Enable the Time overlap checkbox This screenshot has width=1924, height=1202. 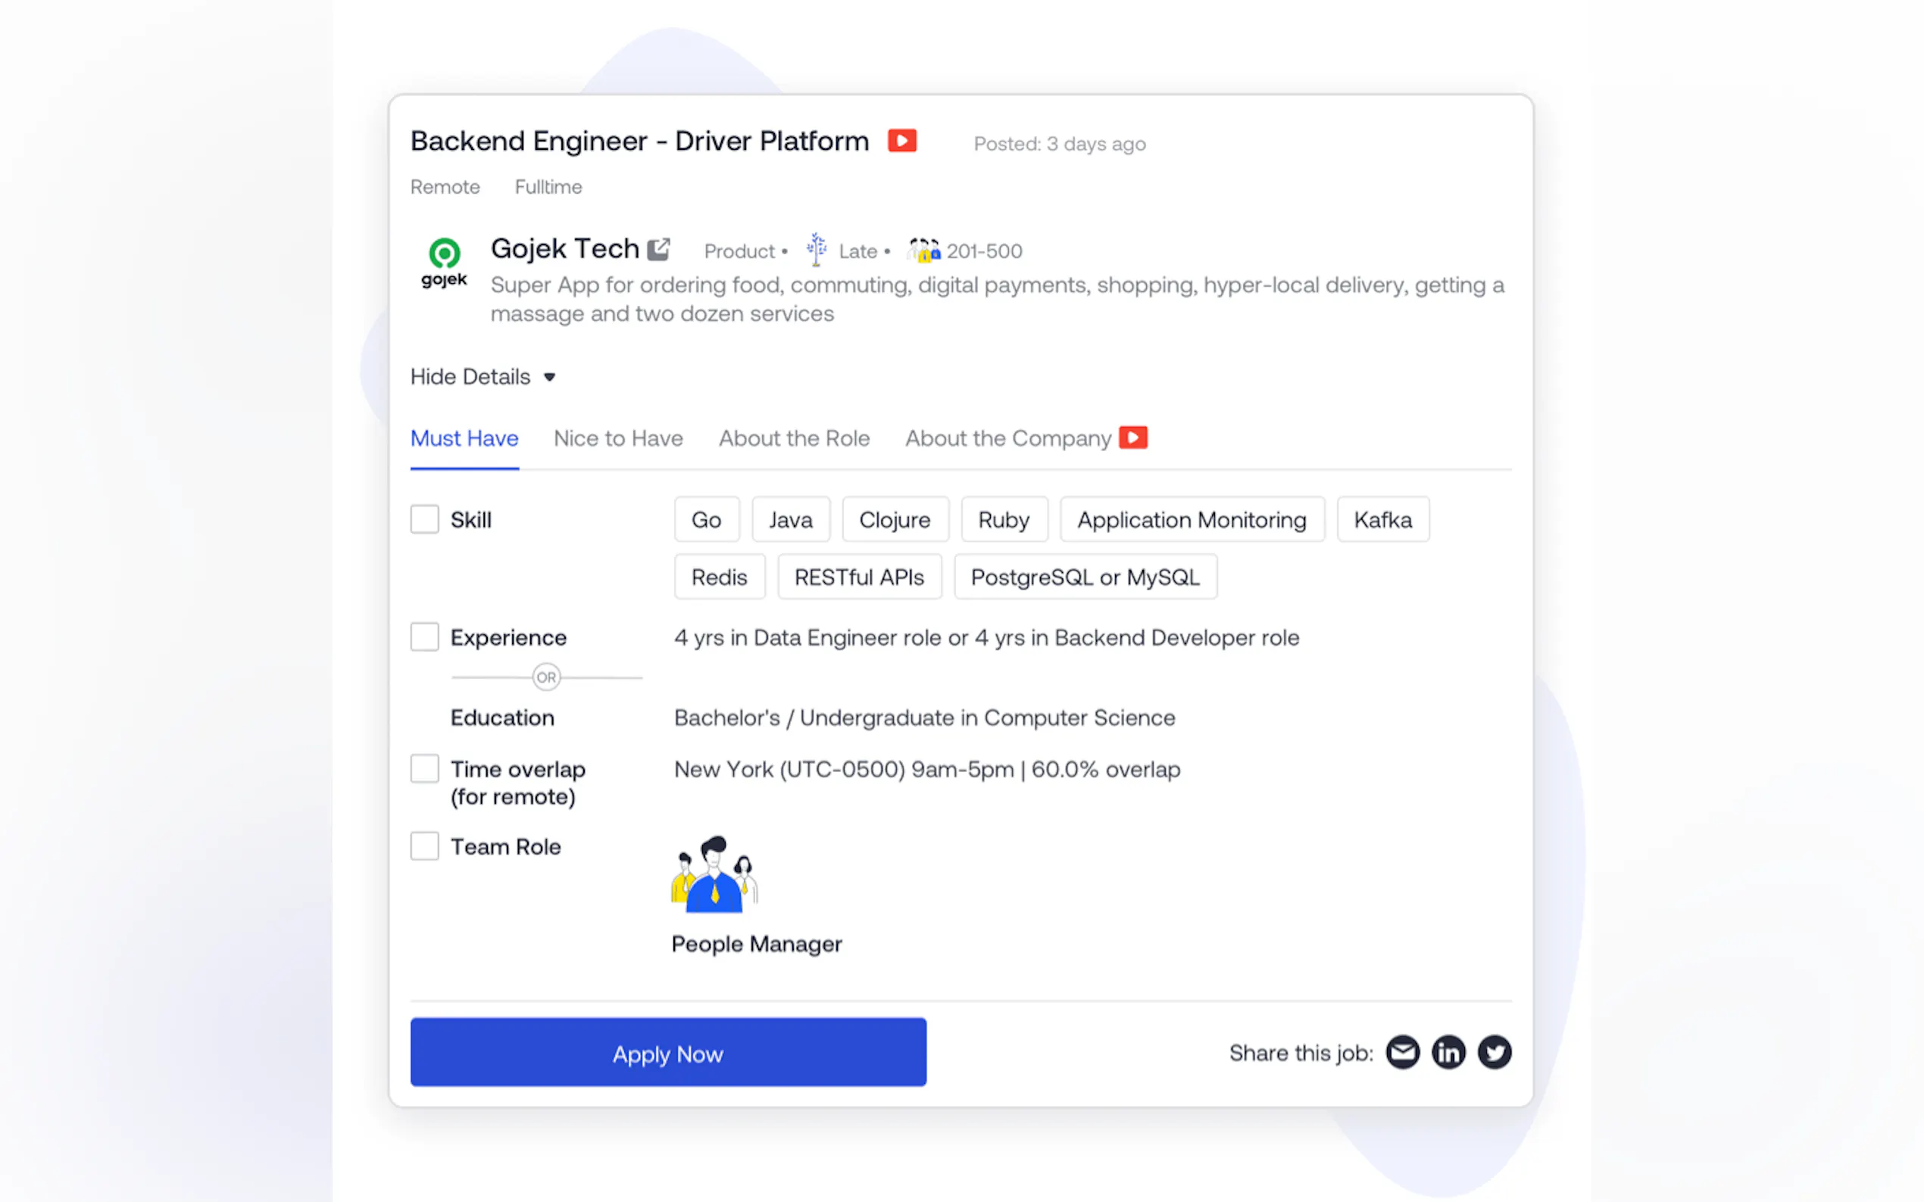[425, 769]
